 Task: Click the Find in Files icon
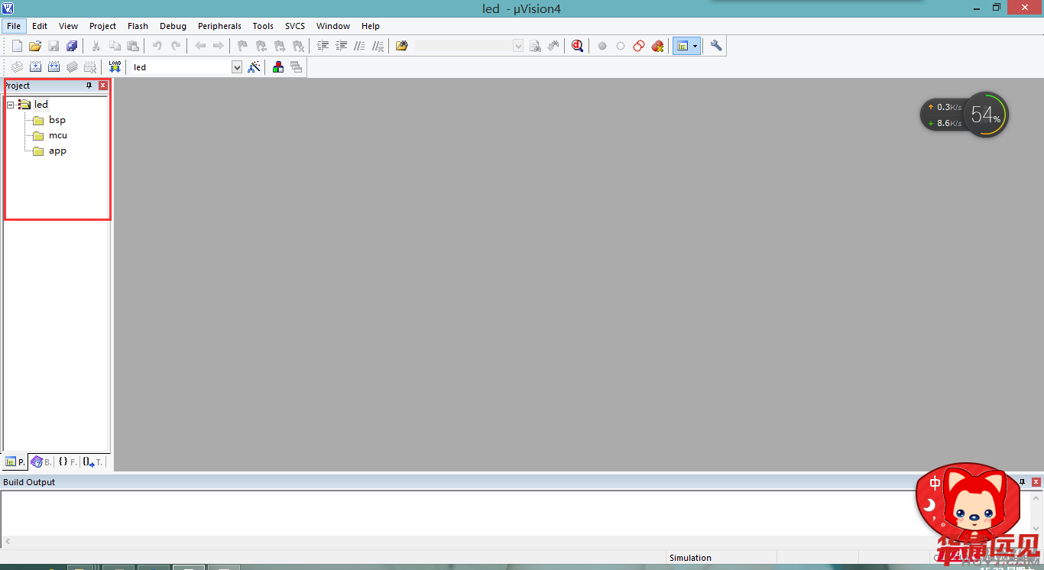(x=401, y=46)
